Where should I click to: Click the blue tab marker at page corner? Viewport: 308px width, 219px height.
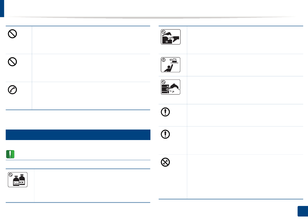(2, 8)
